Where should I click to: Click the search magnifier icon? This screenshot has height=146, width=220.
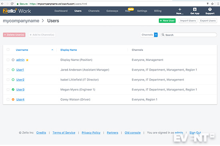click(x=163, y=35)
